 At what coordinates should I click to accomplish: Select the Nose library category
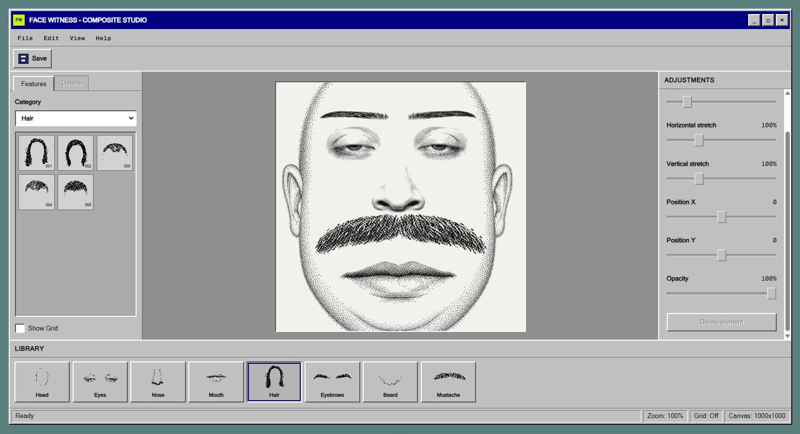click(x=158, y=382)
